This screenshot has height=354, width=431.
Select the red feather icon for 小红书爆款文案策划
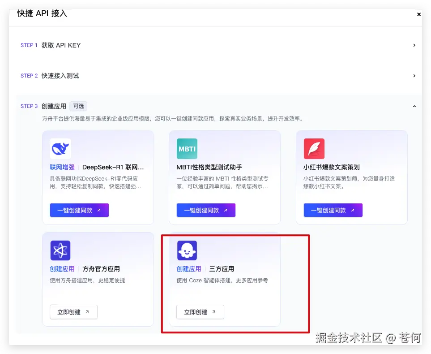pos(314,148)
